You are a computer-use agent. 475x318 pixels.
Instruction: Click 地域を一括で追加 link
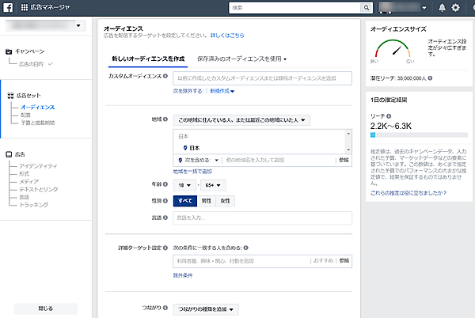[x=192, y=171]
